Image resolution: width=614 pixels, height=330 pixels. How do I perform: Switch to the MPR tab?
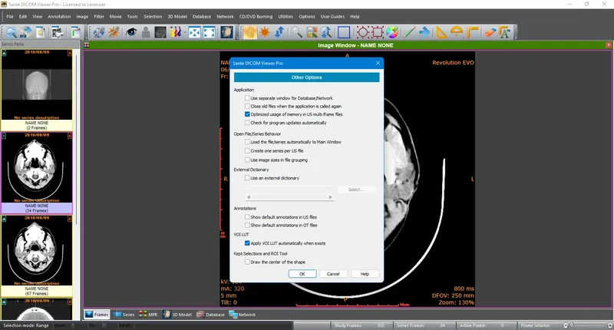click(150, 315)
